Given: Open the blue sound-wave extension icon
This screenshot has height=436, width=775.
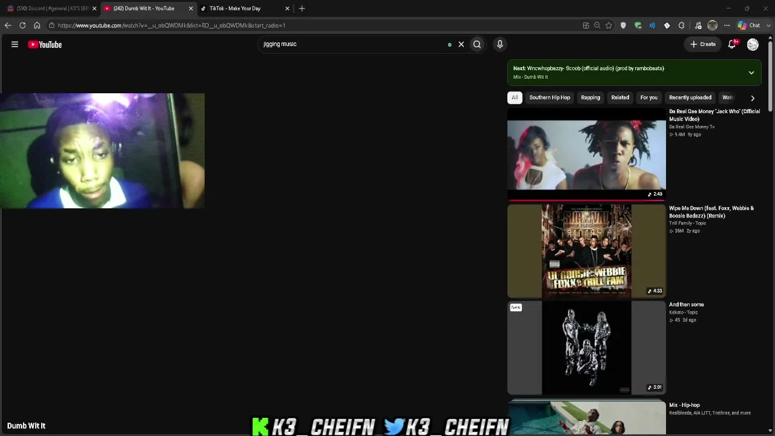Looking at the screenshot, I should [652, 25].
